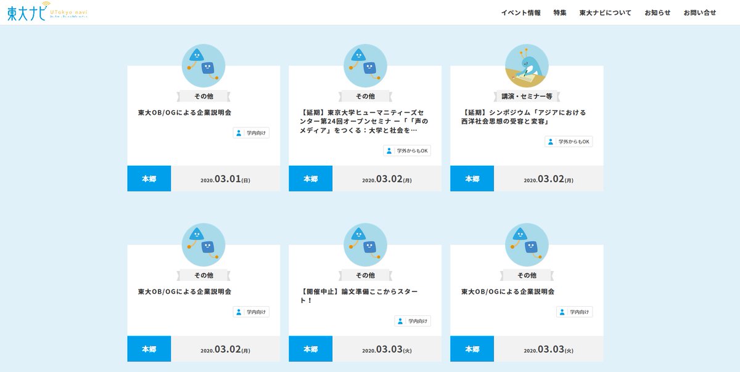Click mascot icon on the 03.02 (月) 企業説明会 card
740x372 pixels.
click(x=203, y=245)
